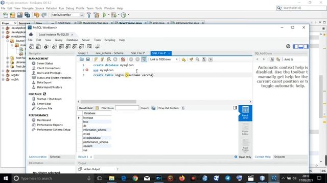This screenshot has height=183, width=327.
Task: Run Explain on the current statement (magnifier lightning)
Action: 109,59
